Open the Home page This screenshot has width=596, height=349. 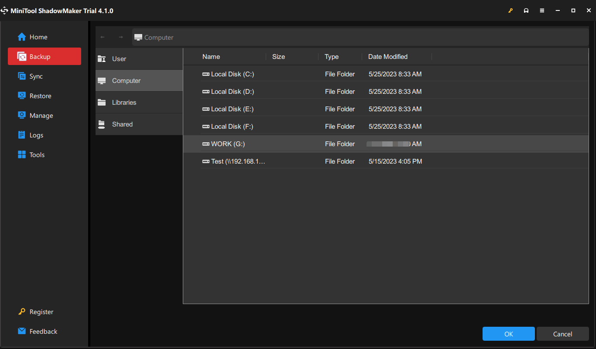tap(45, 37)
